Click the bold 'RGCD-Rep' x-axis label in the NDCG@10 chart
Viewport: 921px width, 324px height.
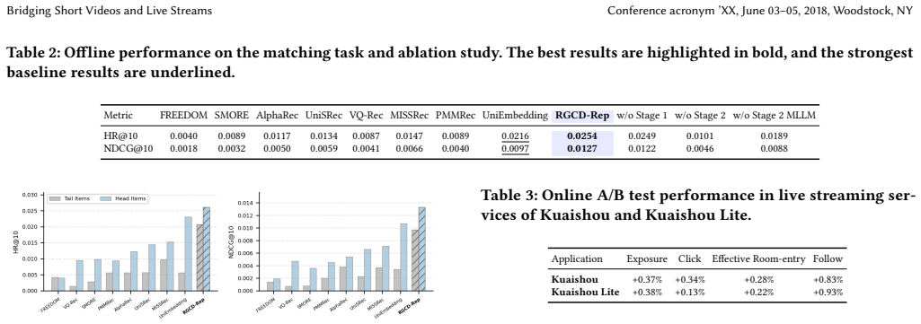pos(411,306)
